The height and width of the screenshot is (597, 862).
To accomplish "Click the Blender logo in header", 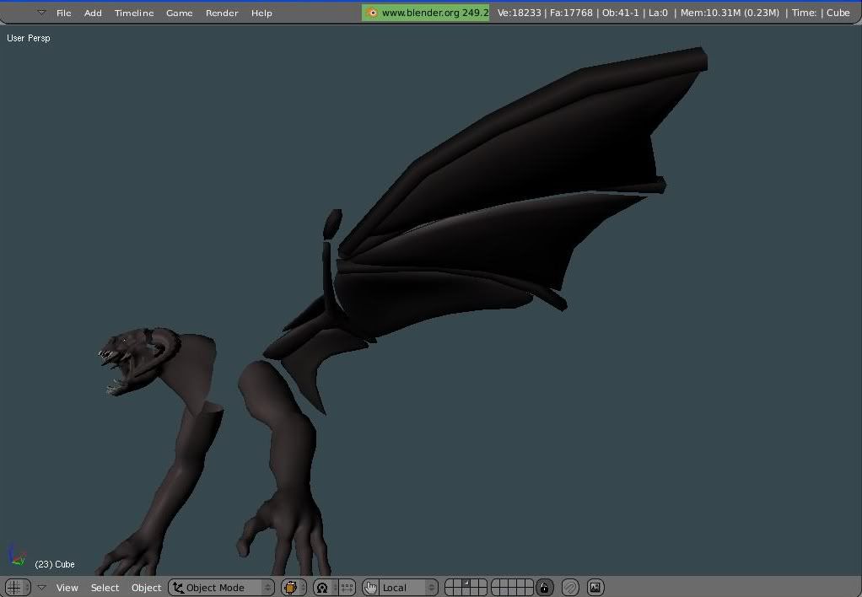I will [370, 13].
